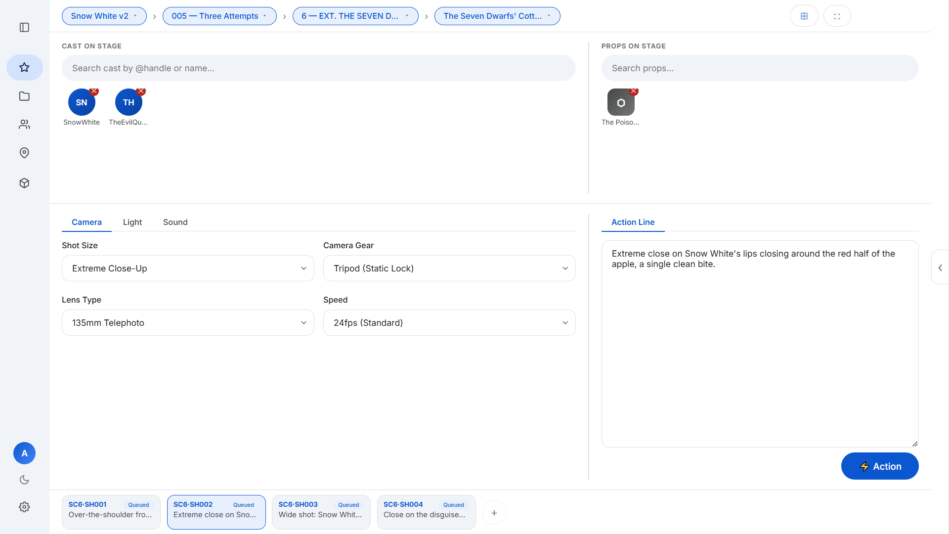Screen dimensions: 949x534
Task: Expand the Lens Type dropdown
Action: [x=188, y=323]
